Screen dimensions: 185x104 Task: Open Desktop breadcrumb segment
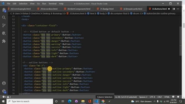pos(46,14)
